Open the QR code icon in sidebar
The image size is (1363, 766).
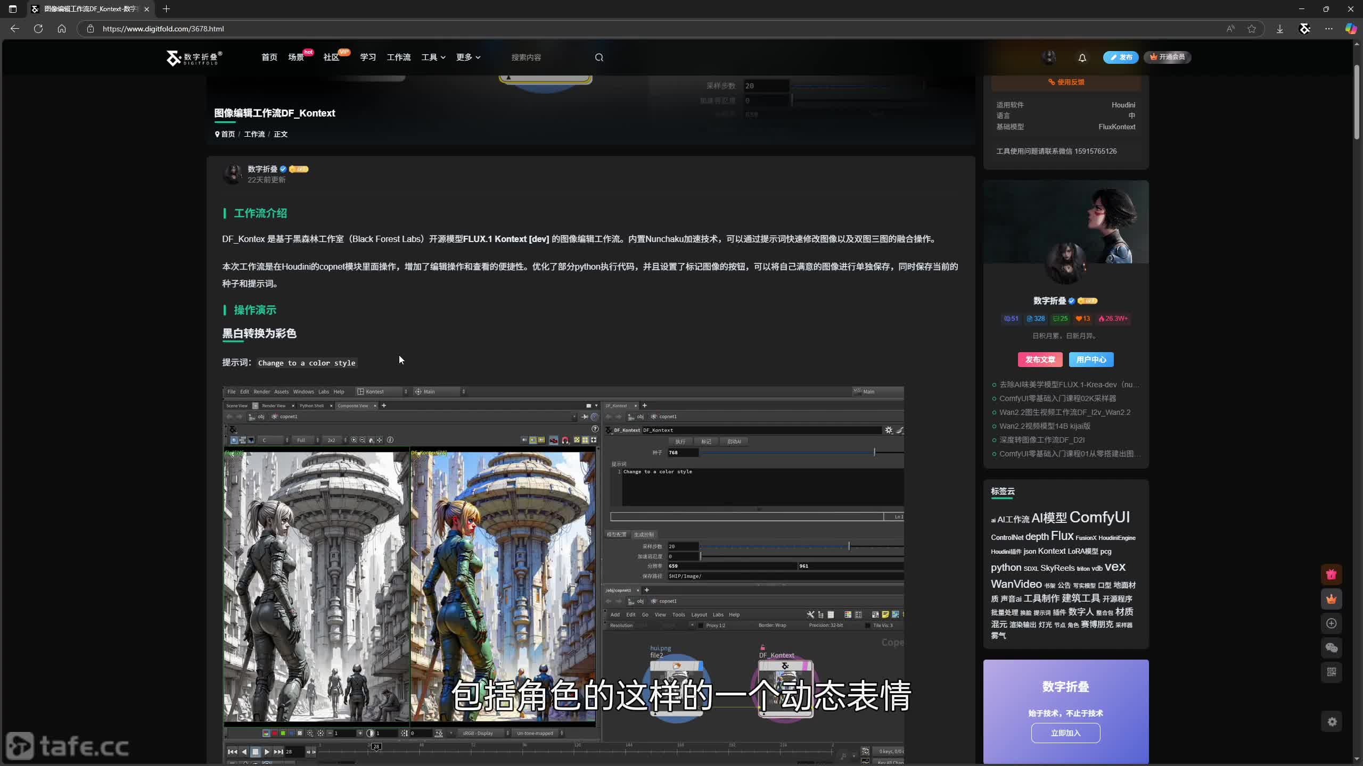click(1332, 672)
